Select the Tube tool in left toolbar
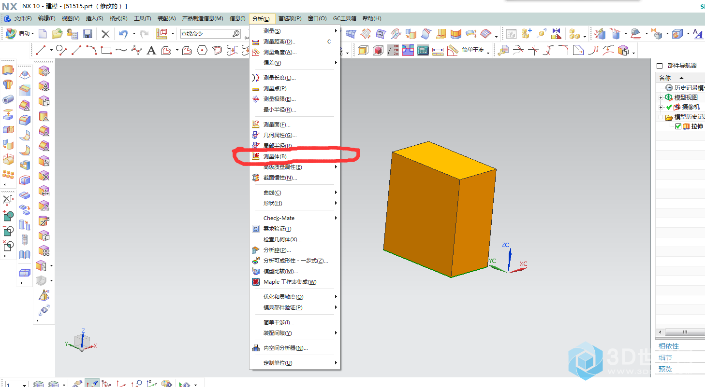 8,100
